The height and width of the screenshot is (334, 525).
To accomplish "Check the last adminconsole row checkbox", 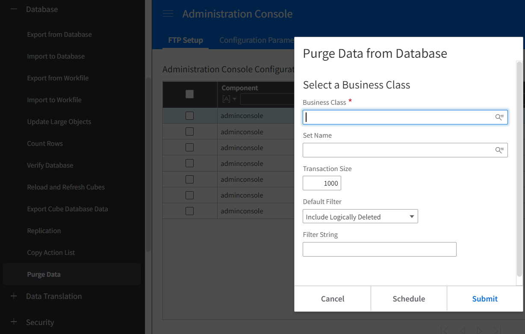I will coord(190,211).
